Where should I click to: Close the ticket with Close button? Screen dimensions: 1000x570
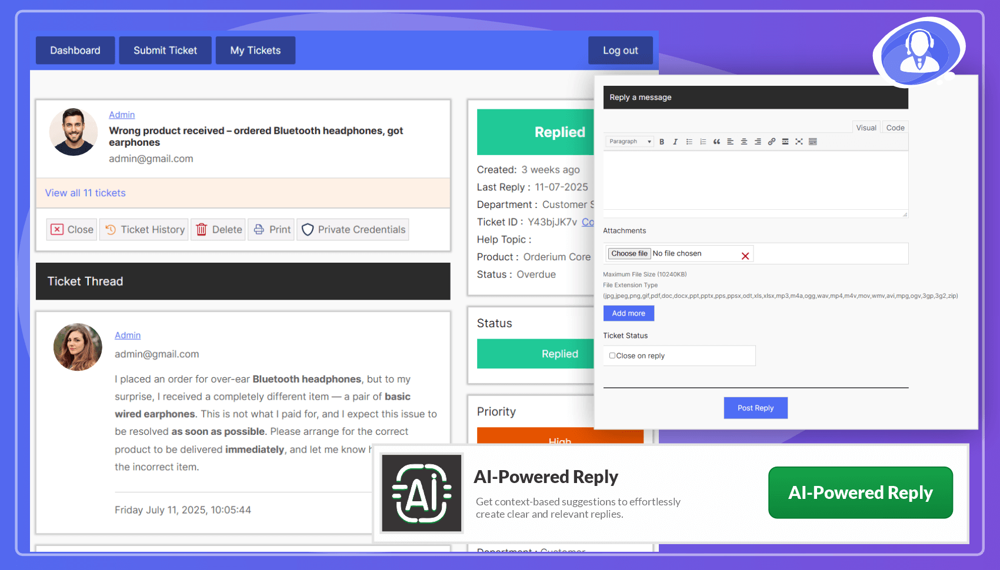[x=72, y=230]
